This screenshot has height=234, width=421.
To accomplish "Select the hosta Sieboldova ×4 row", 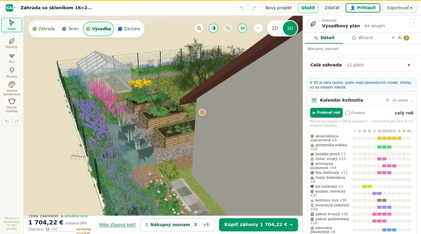I will pos(361,179).
